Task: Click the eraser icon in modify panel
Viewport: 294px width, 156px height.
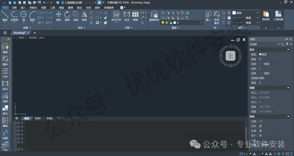Action: (x=106, y=18)
